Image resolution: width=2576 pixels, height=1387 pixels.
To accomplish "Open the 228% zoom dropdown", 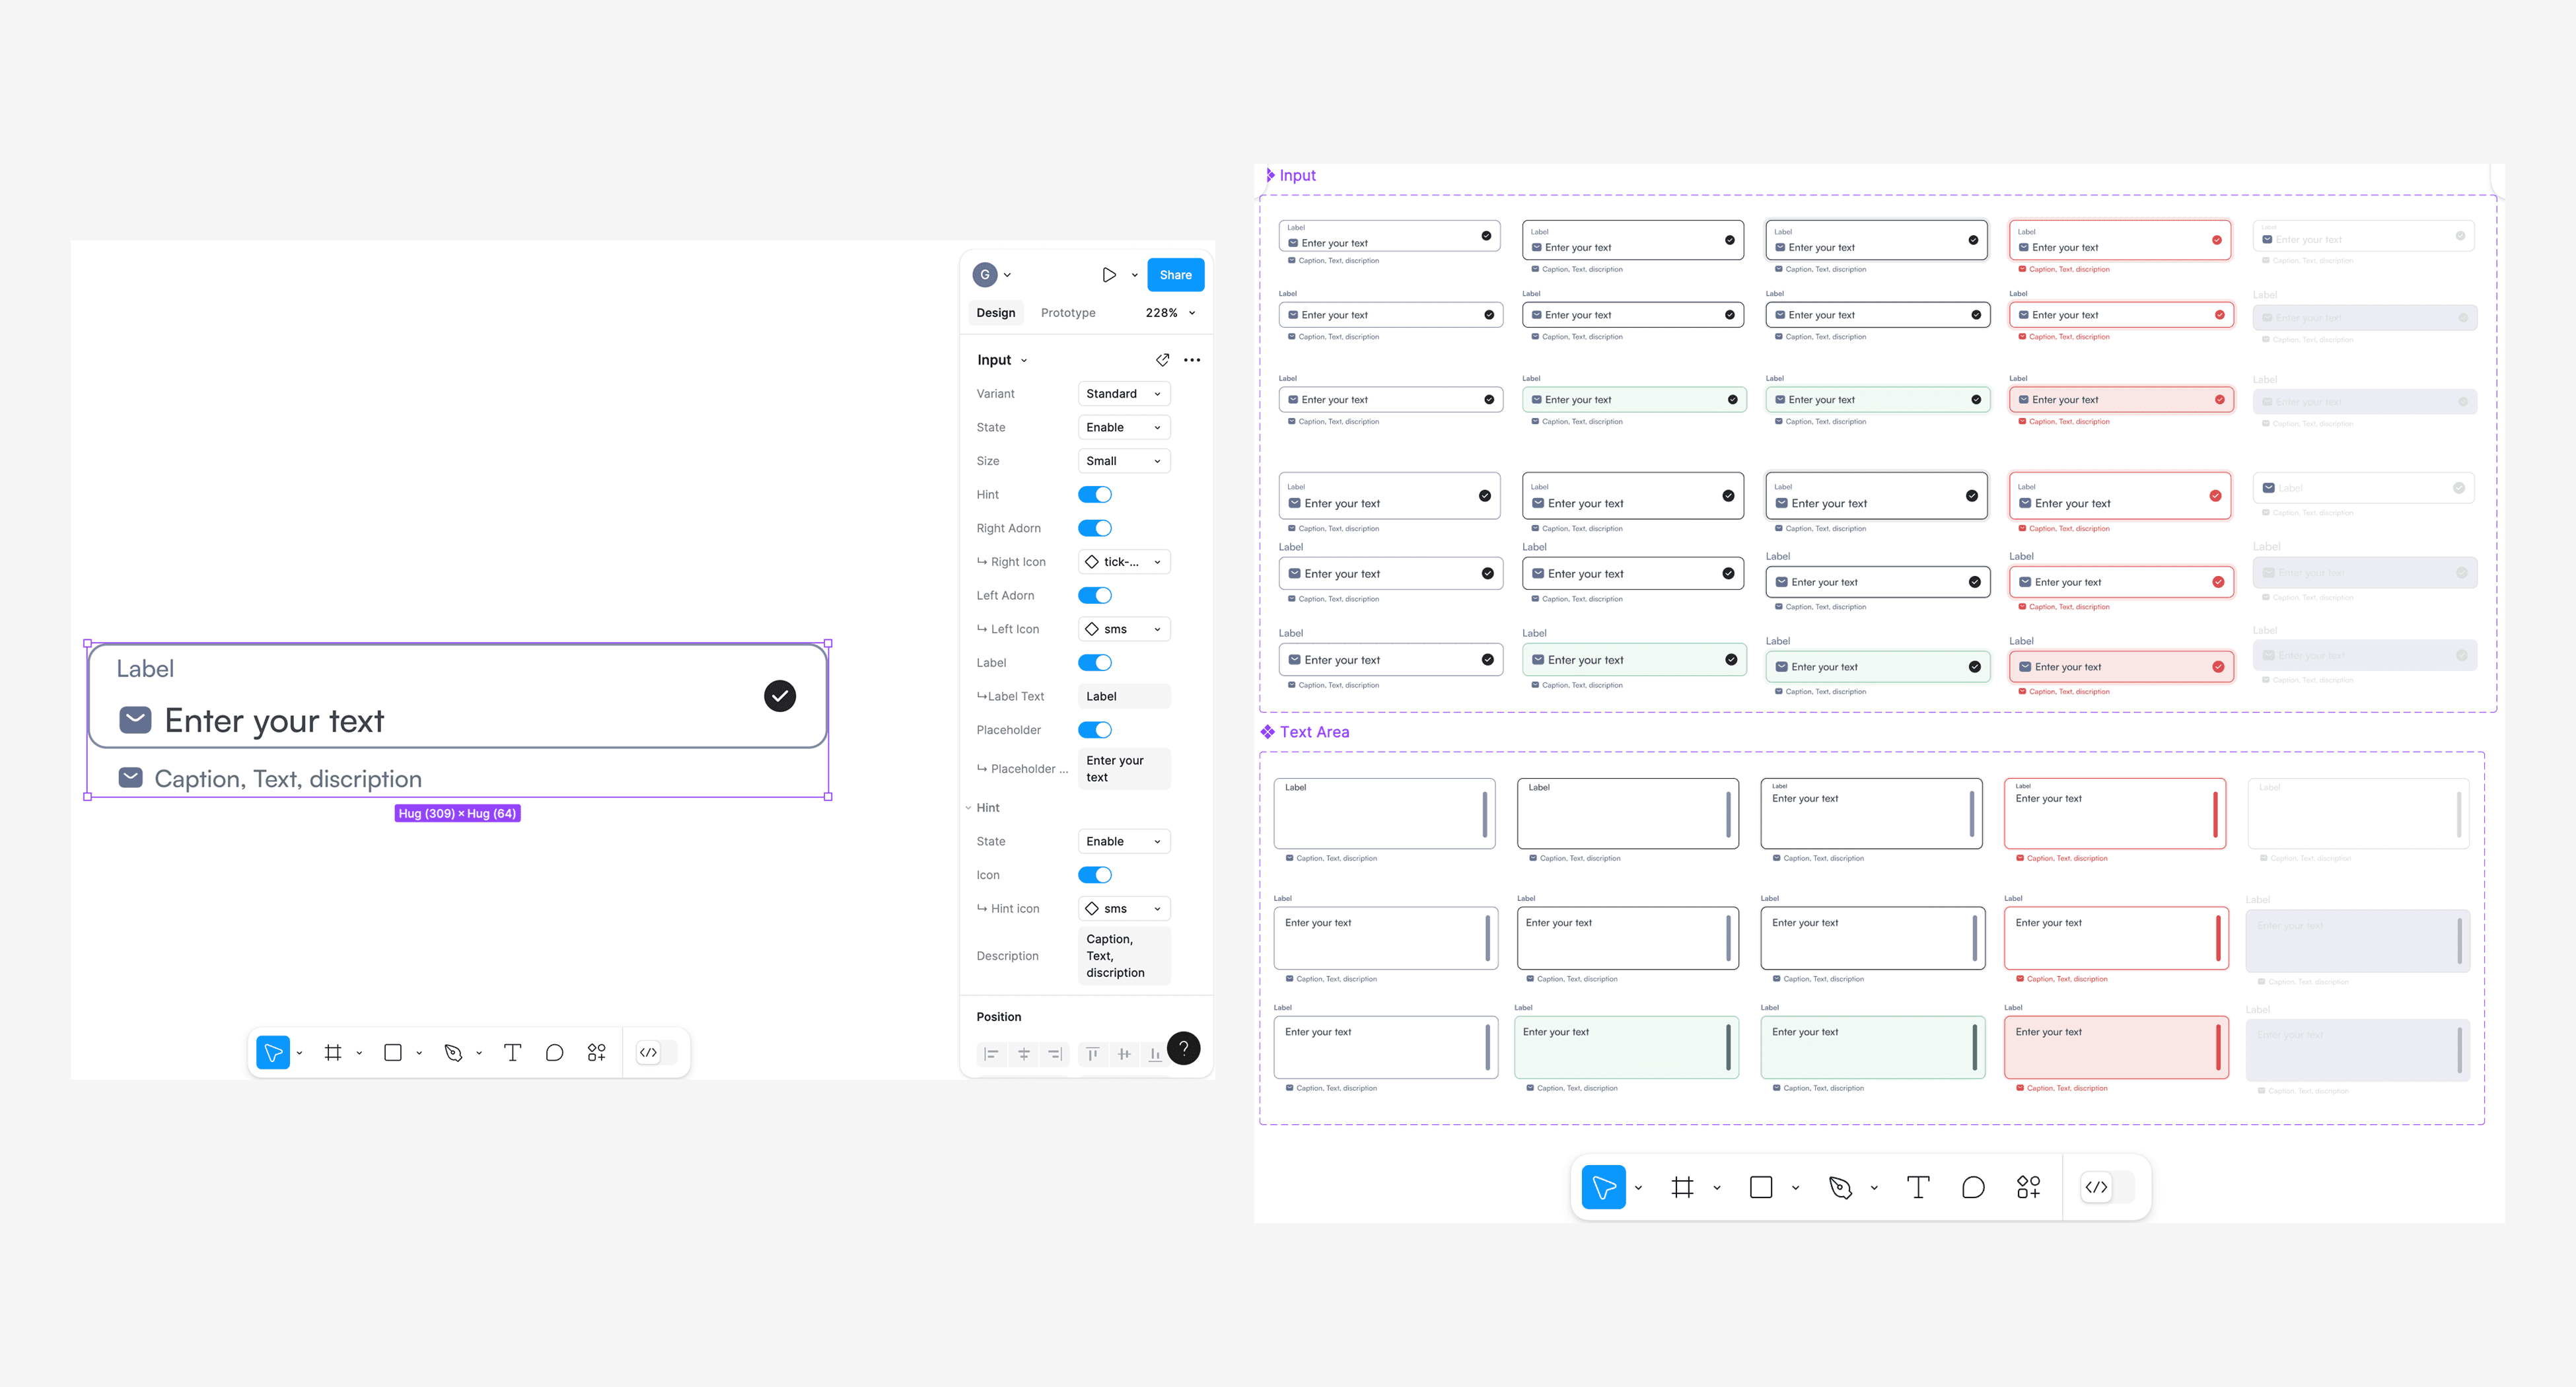I will (x=1170, y=313).
